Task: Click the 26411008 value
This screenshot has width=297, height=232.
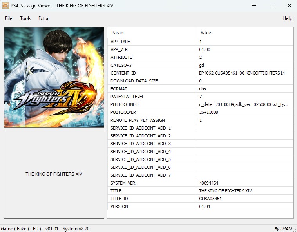Action: (x=208, y=112)
